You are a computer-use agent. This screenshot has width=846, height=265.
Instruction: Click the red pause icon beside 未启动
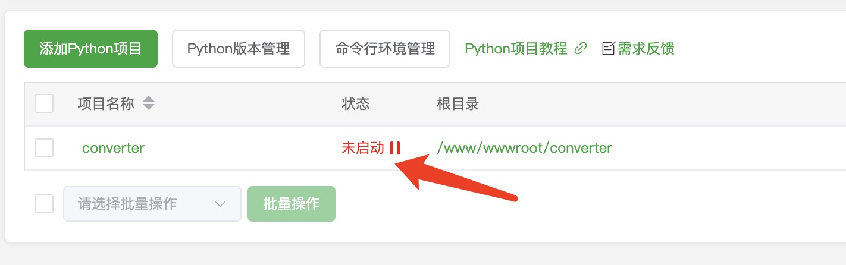pos(395,148)
